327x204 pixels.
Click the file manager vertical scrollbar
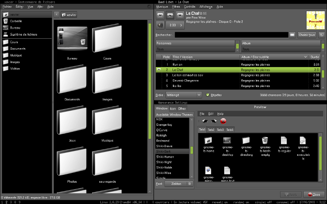click(150, 81)
